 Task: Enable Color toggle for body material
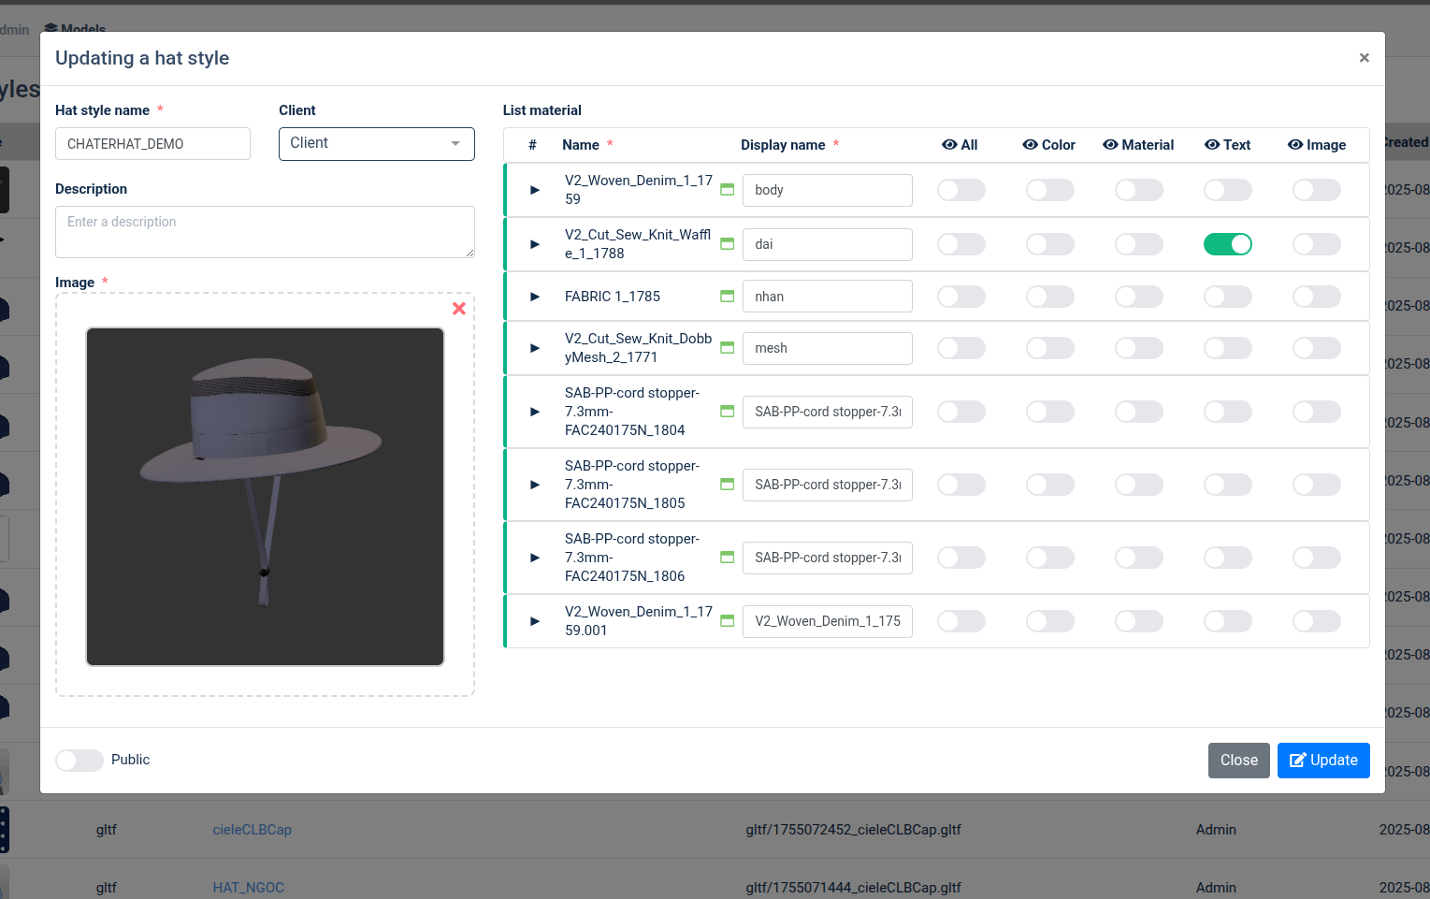1049,190
